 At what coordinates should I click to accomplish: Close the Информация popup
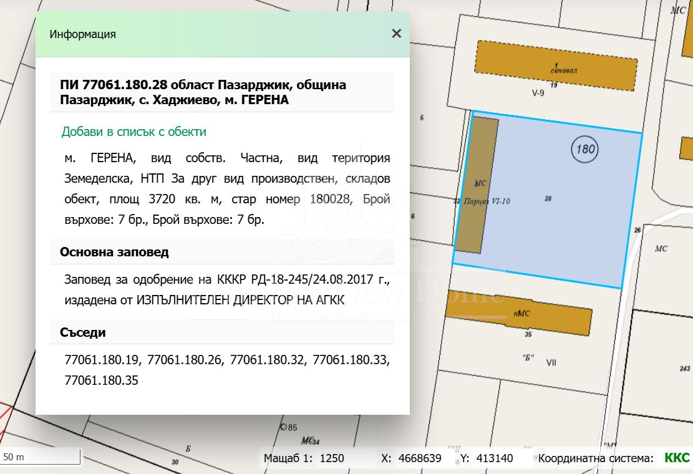(396, 34)
